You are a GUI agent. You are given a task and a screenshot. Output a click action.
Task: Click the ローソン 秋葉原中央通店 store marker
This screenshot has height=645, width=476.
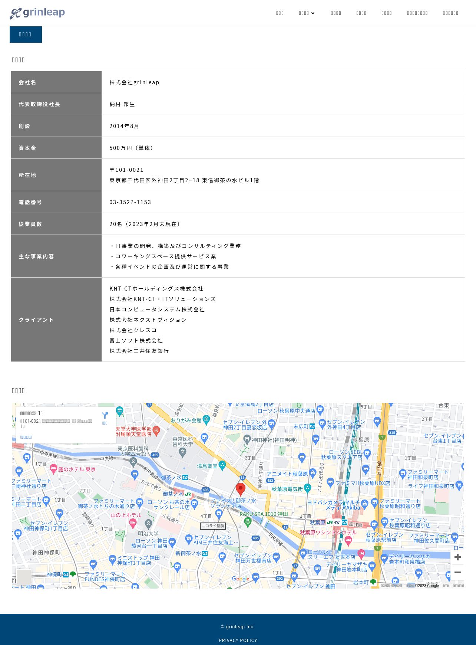(320, 410)
